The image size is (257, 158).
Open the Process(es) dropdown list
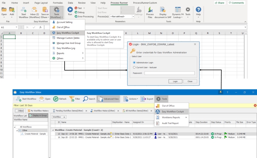tap(133, 16)
